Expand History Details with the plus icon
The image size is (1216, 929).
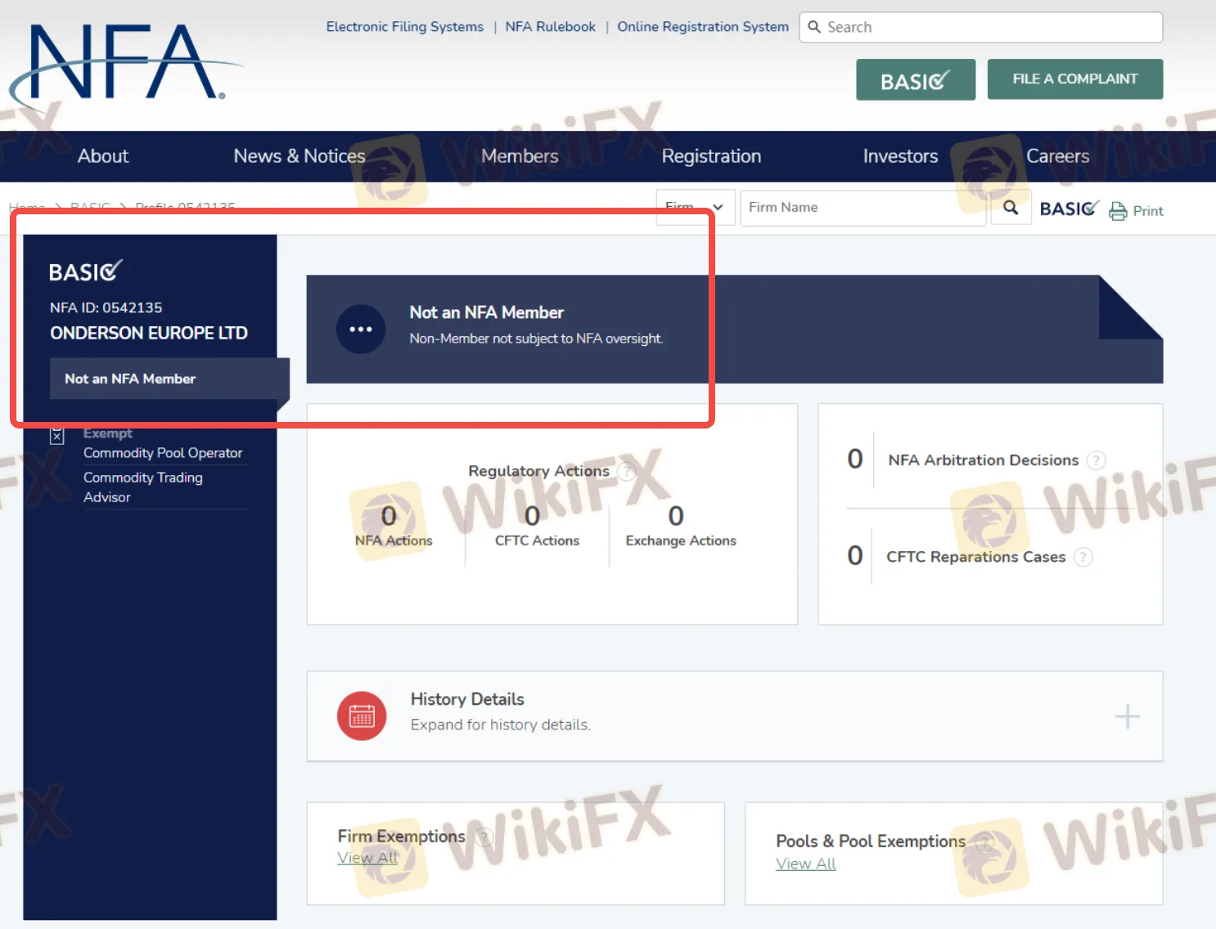[x=1128, y=716]
